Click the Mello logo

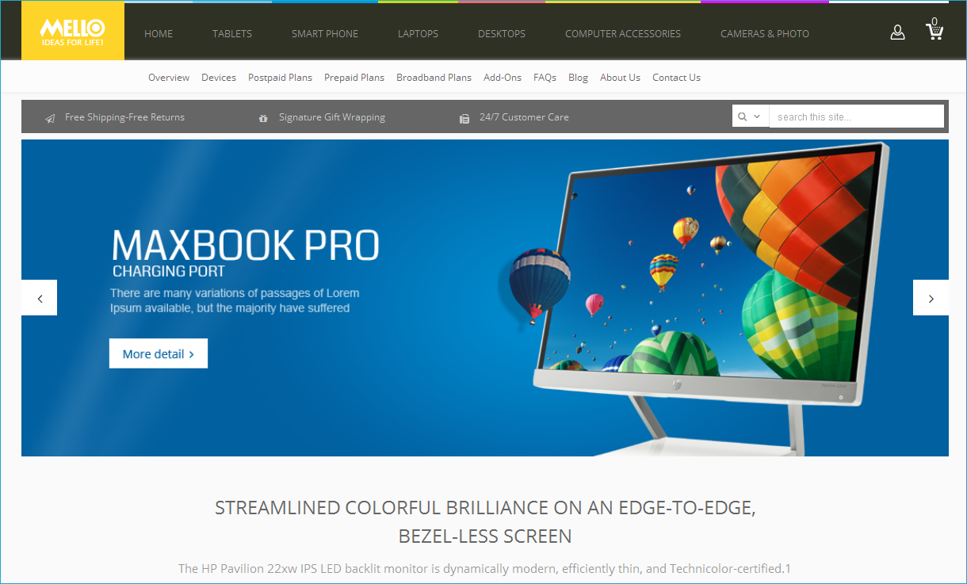click(73, 31)
